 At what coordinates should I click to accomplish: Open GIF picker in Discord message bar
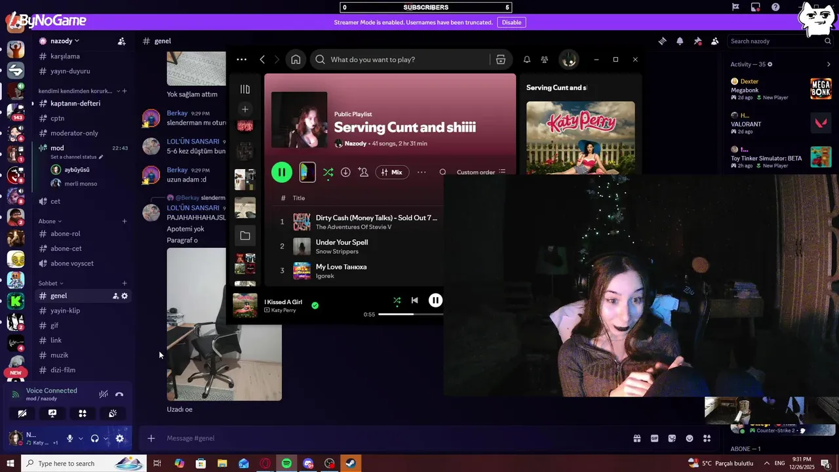(x=654, y=439)
